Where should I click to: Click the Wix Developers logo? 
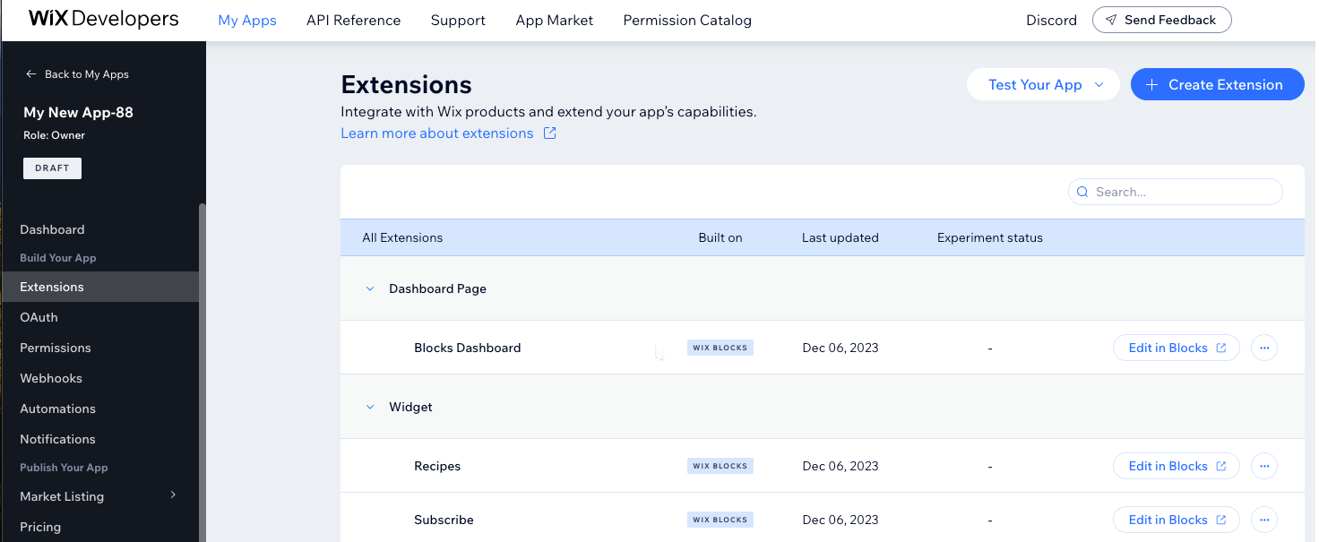(x=104, y=19)
